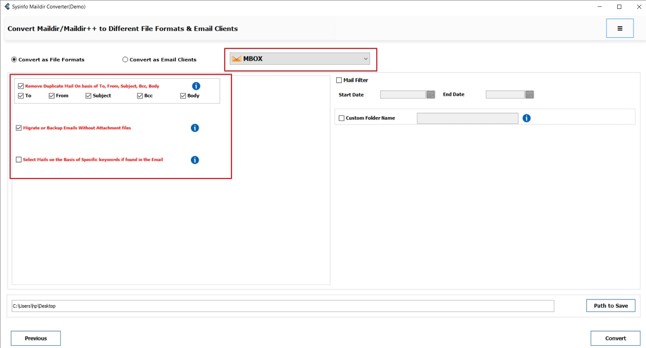Click Sysinfo app logo in title bar
Image resolution: width=646 pixels, height=348 pixels.
coord(7,7)
